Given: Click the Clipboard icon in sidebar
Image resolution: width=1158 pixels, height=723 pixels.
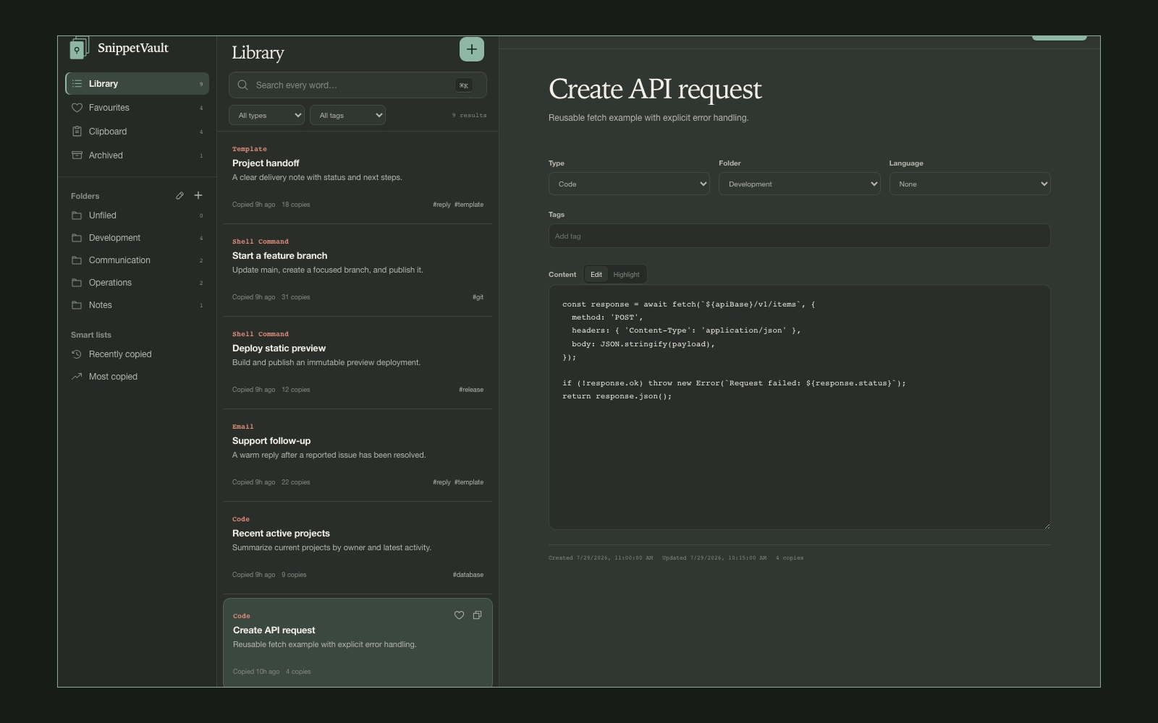Looking at the screenshot, I should tap(77, 132).
